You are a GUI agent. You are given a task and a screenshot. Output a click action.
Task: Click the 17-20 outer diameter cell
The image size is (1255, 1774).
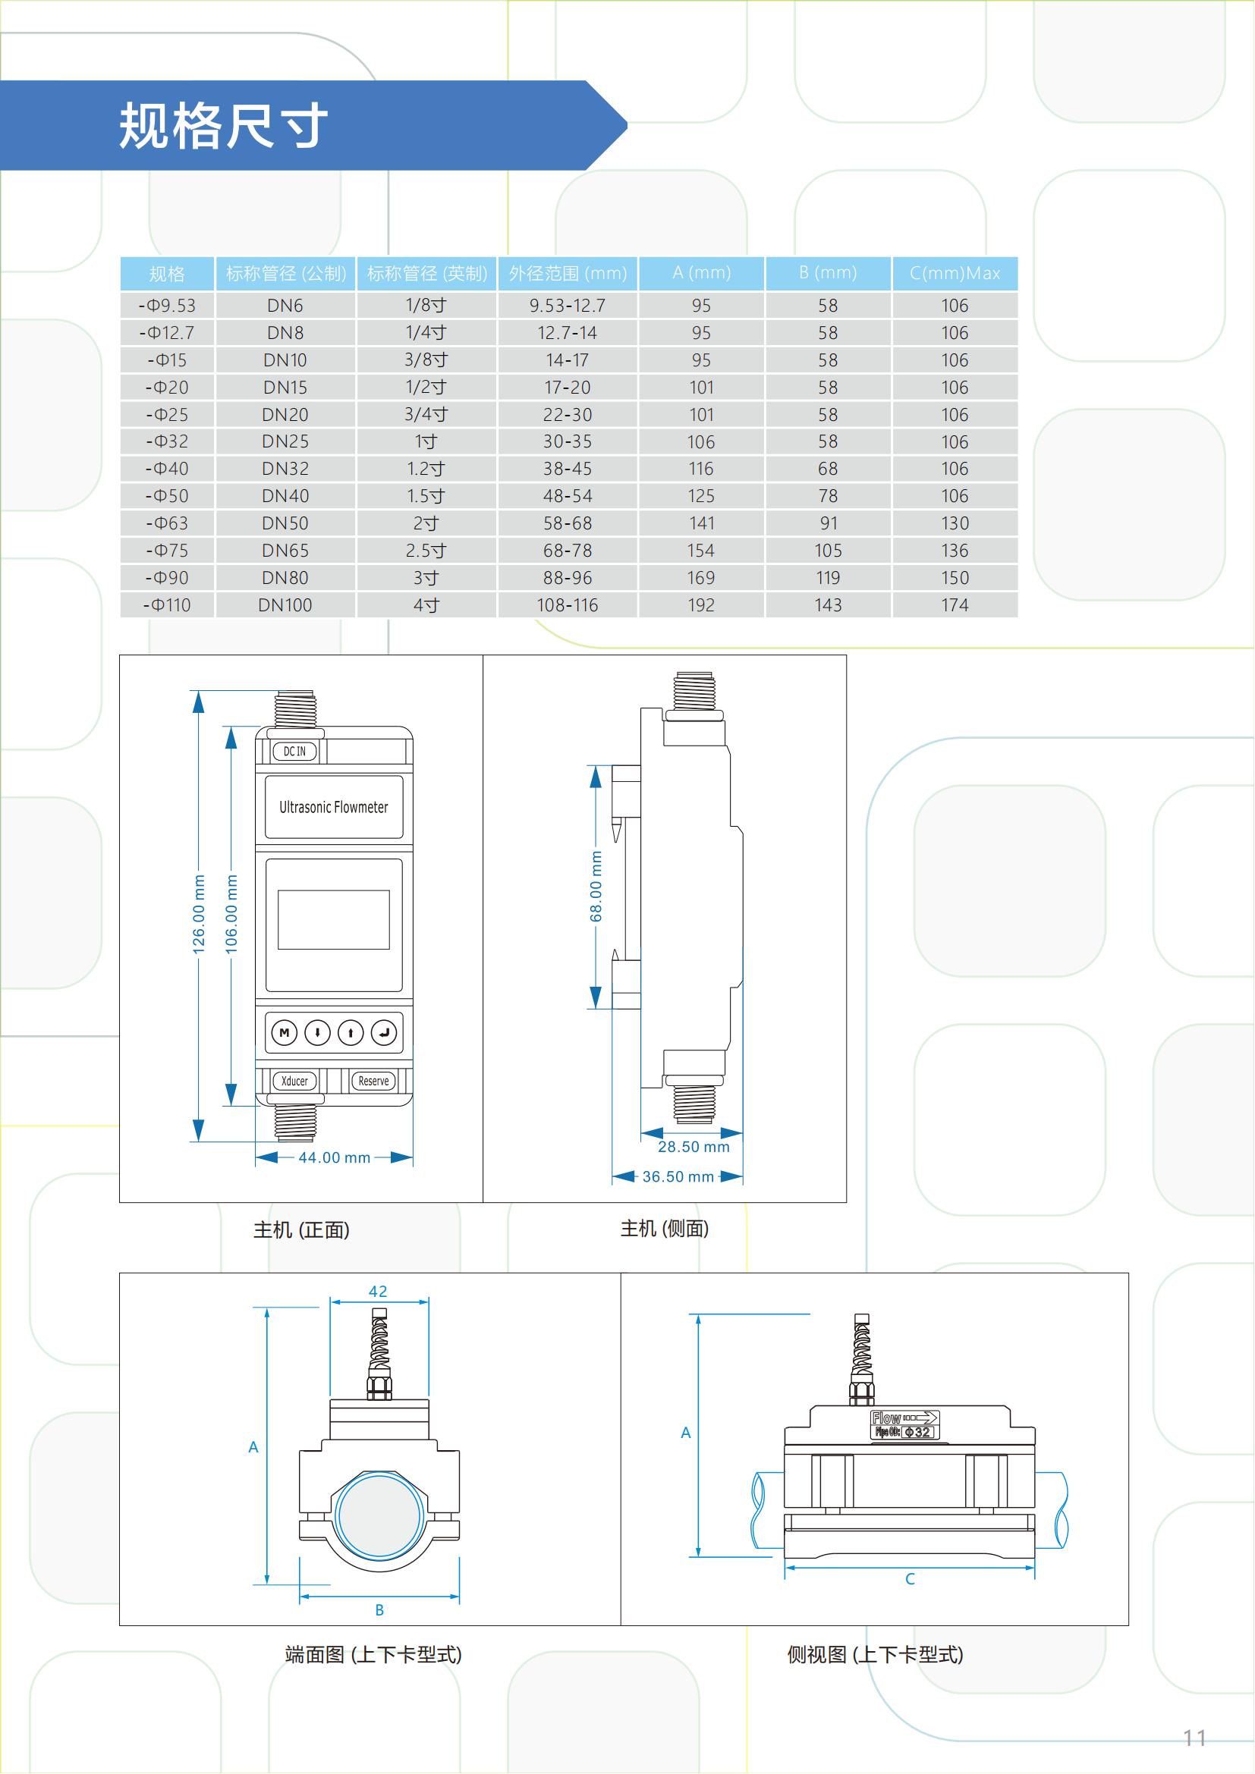click(x=568, y=387)
